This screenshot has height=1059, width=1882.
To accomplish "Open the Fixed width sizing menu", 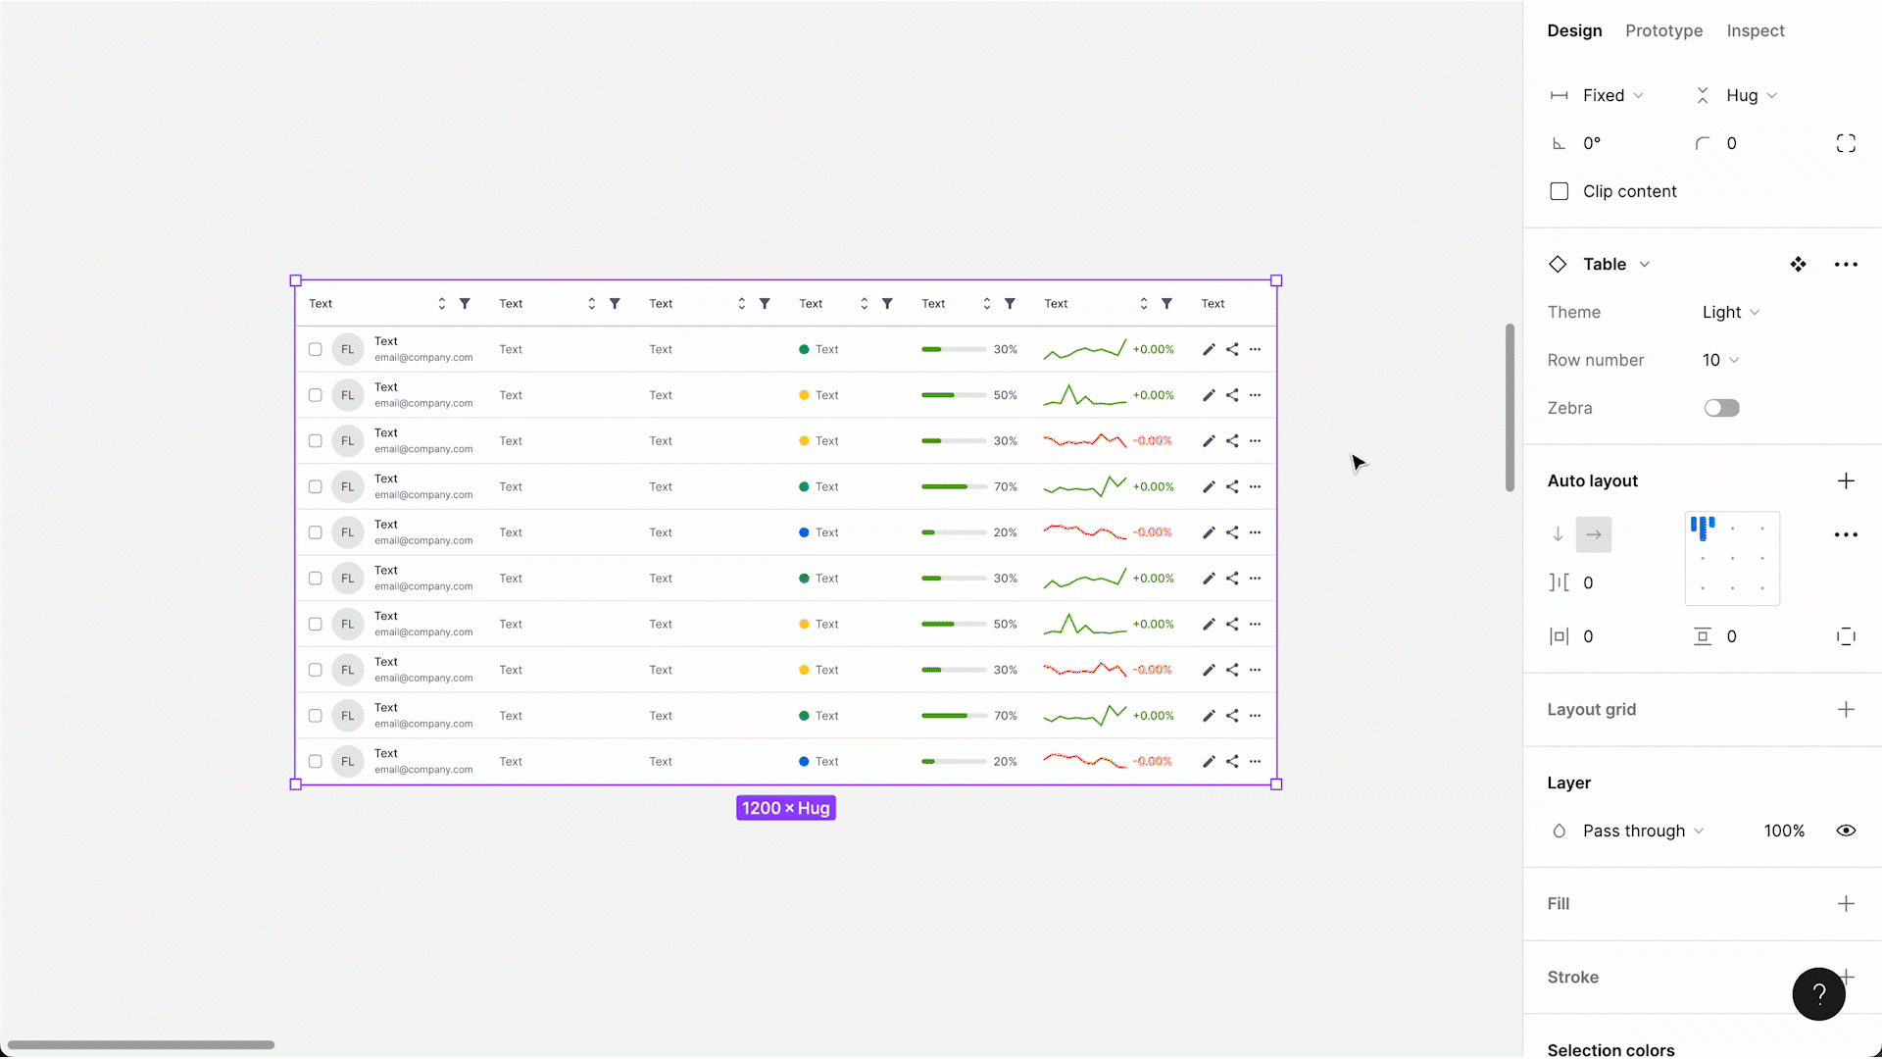I will pos(1612,95).
